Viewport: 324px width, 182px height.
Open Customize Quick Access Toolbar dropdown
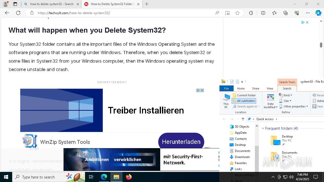click(242, 82)
